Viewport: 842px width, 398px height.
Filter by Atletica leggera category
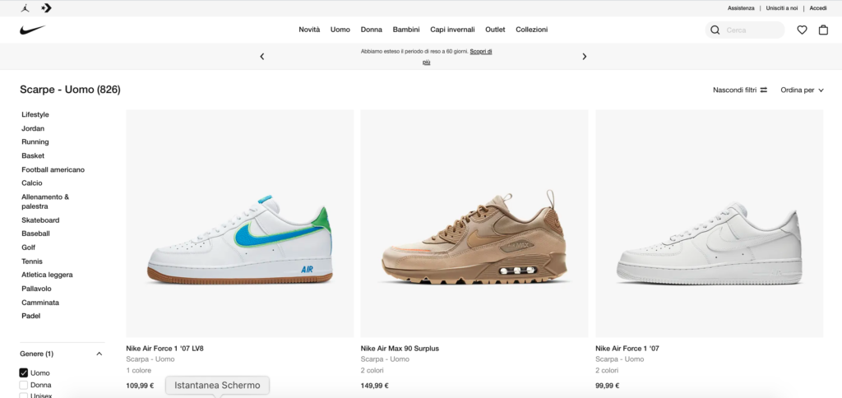pos(47,275)
